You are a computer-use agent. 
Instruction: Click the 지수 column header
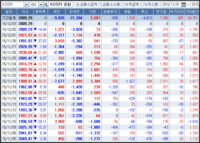click(25, 12)
